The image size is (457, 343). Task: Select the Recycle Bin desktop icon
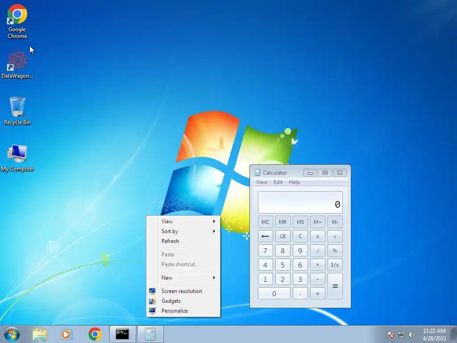pyautogui.click(x=17, y=111)
